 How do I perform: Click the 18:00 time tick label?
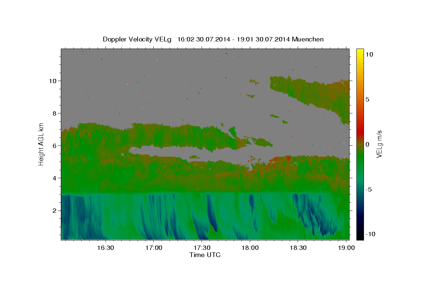tap(250, 248)
